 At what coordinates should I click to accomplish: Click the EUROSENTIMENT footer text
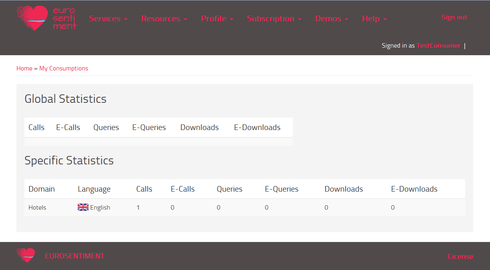pos(75,256)
